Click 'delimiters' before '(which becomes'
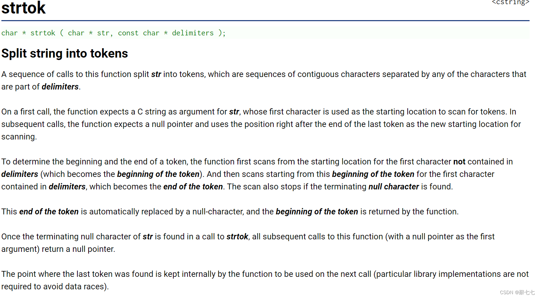The height and width of the screenshot is (298, 540). click(x=20, y=174)
